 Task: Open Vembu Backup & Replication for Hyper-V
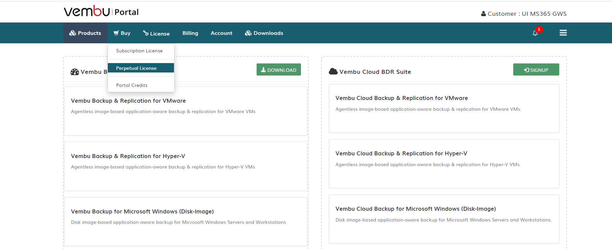[186, 166]
